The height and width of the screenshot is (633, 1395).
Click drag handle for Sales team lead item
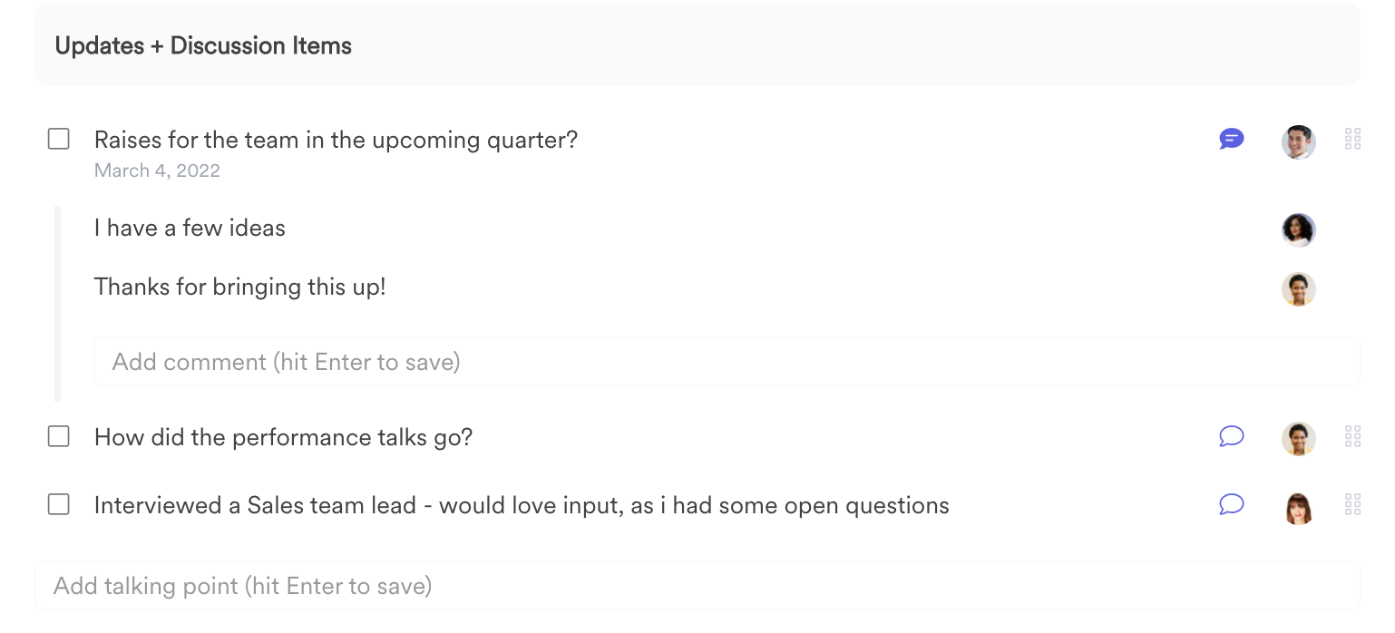coord(1352,505)
